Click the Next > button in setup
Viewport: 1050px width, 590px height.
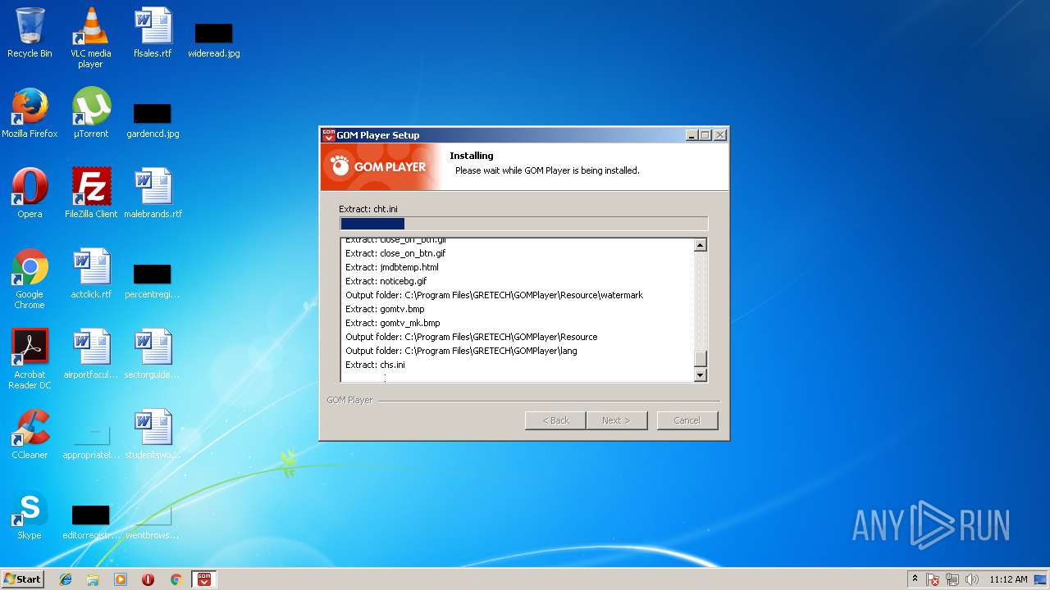click(617, 420)
